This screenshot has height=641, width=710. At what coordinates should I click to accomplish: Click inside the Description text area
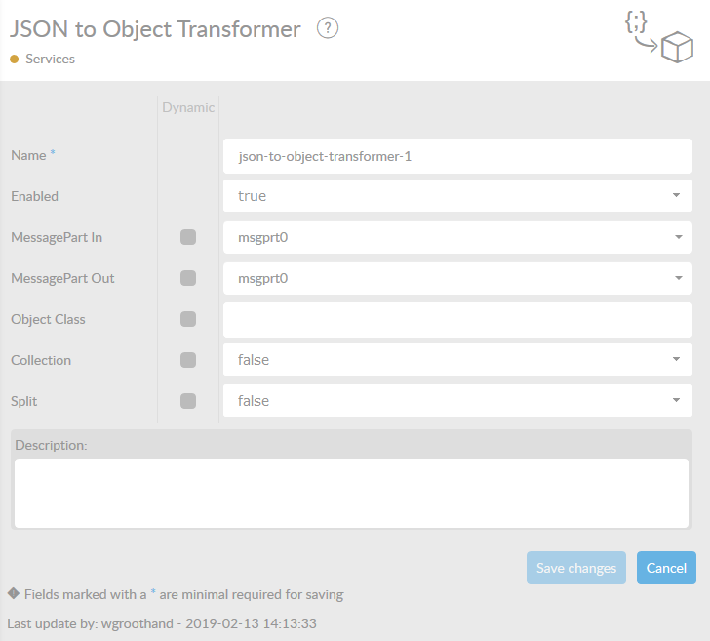coord(352,493)
